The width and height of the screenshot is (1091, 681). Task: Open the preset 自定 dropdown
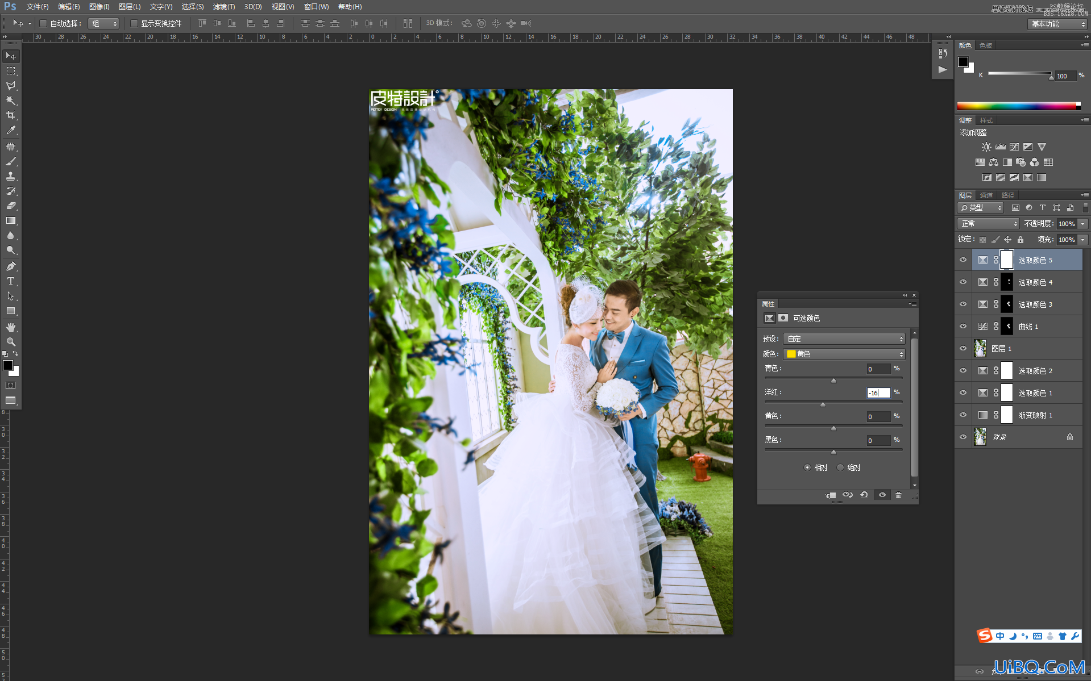844,339
